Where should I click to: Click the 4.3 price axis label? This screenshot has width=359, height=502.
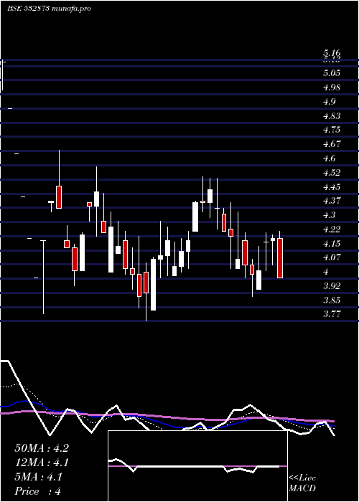coord(330,215)
